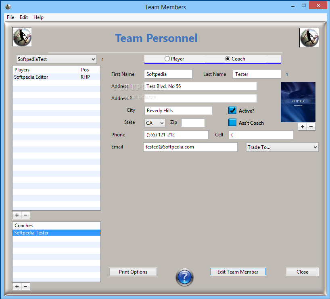Image resolution: width=330 pixels, height=299 pixels.
Task: Remove the photo with the minus button
Action: 311,127
